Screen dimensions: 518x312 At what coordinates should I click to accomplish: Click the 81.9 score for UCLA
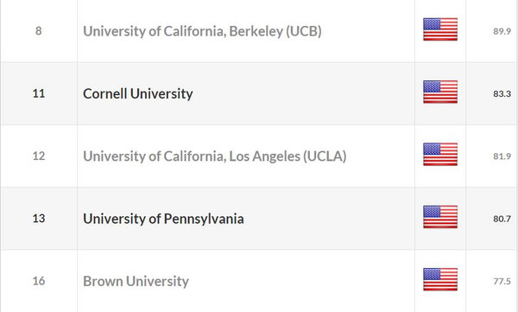[x=502, y=156]
